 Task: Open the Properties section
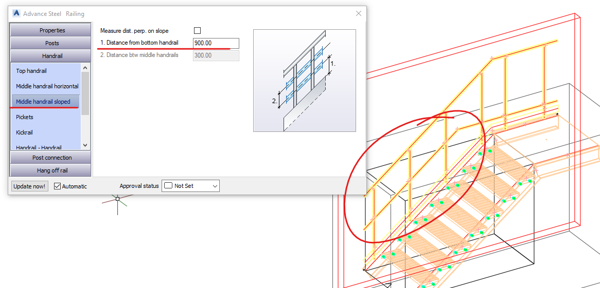(x=50, y=30)
